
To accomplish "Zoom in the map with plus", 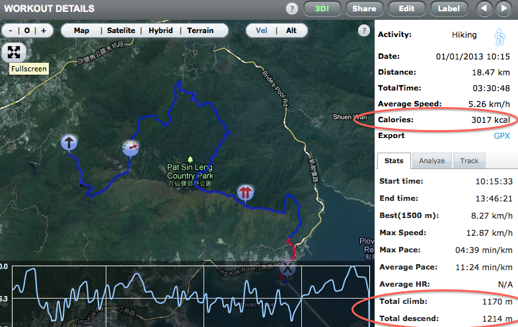I will [44, 30].
